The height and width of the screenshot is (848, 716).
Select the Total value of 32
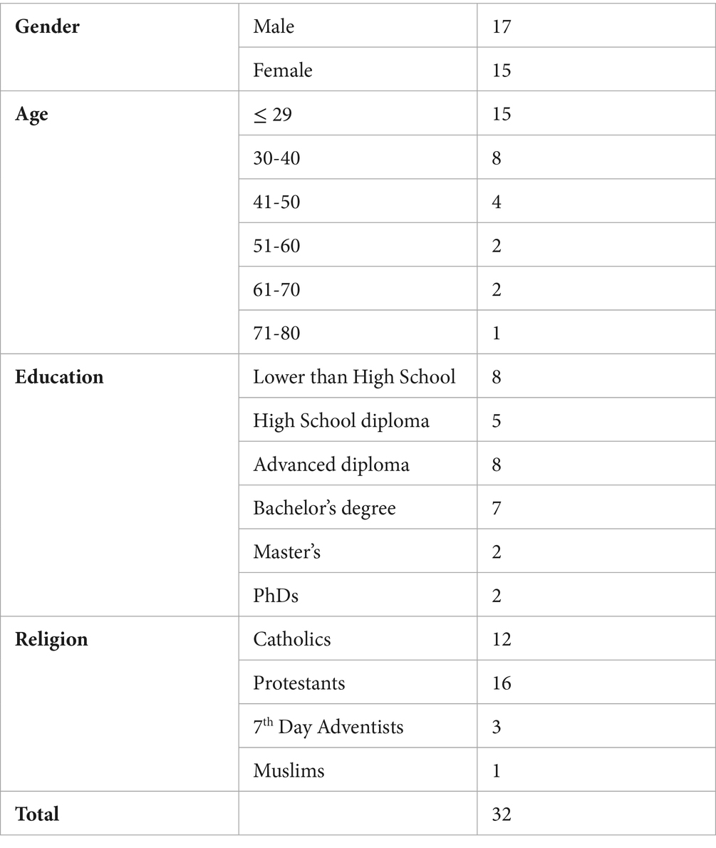pos(502,815)
